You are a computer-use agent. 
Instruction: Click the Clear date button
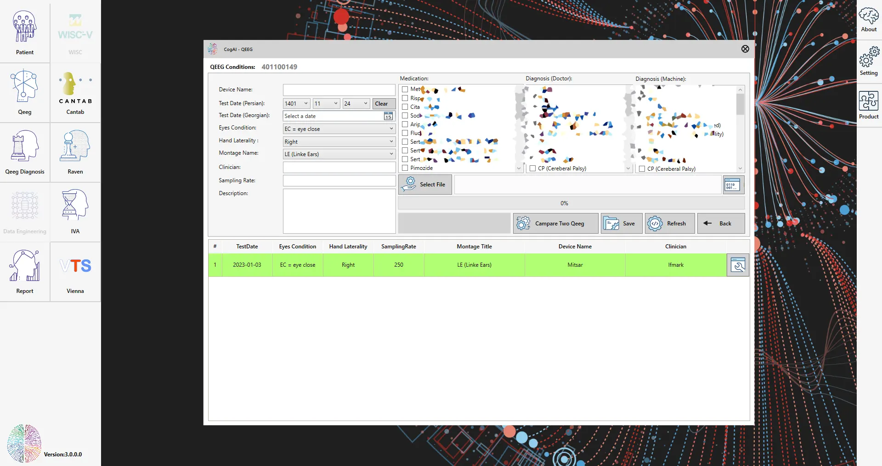pos(384,104)
